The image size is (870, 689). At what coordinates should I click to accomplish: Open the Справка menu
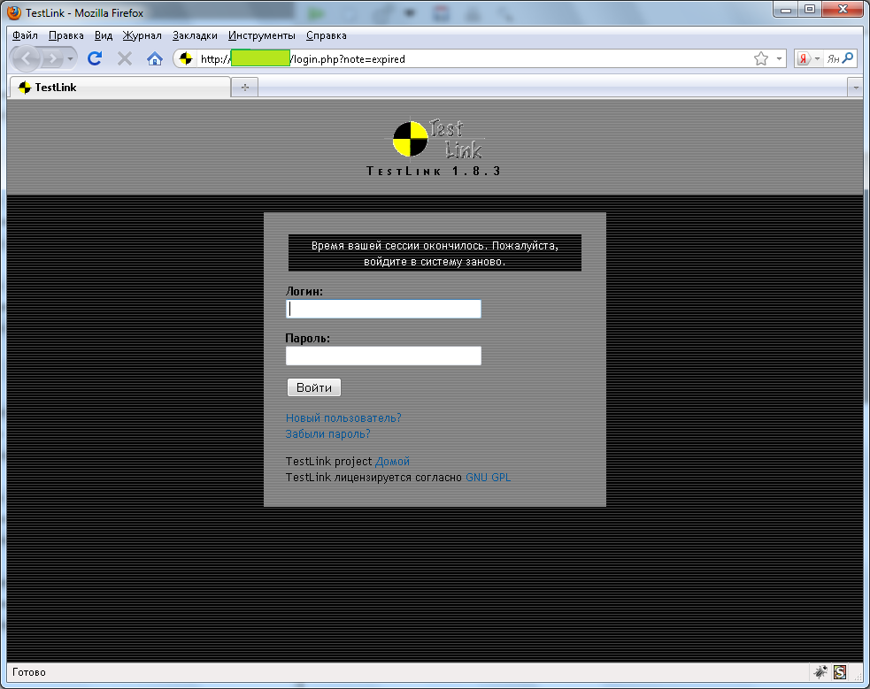pos(327,35)
